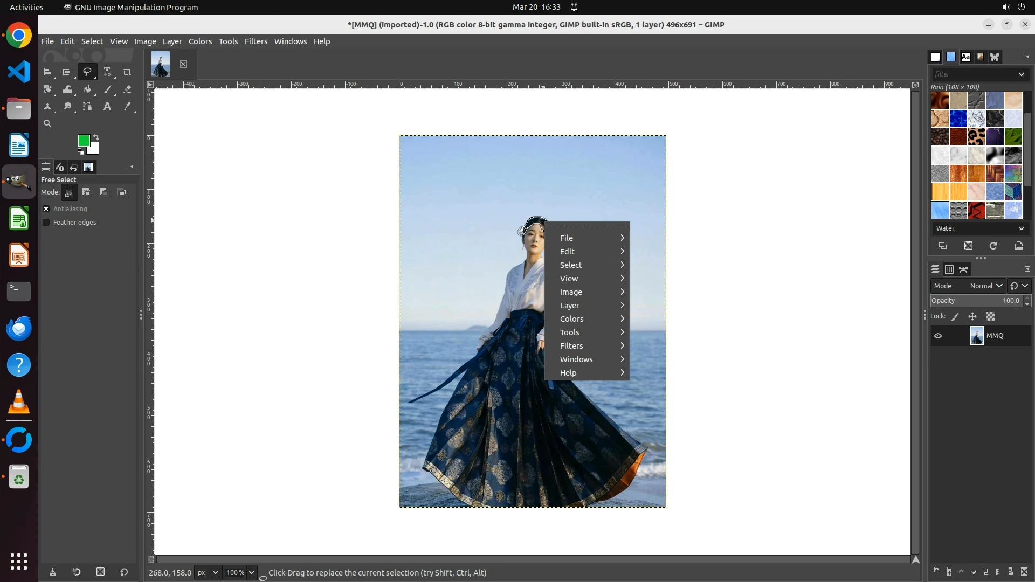The height and width of the screenshot is (582, 1035).
Task: Open the Colors menu in menu bar
Action: pyautogui.click(x=200, y=41)
